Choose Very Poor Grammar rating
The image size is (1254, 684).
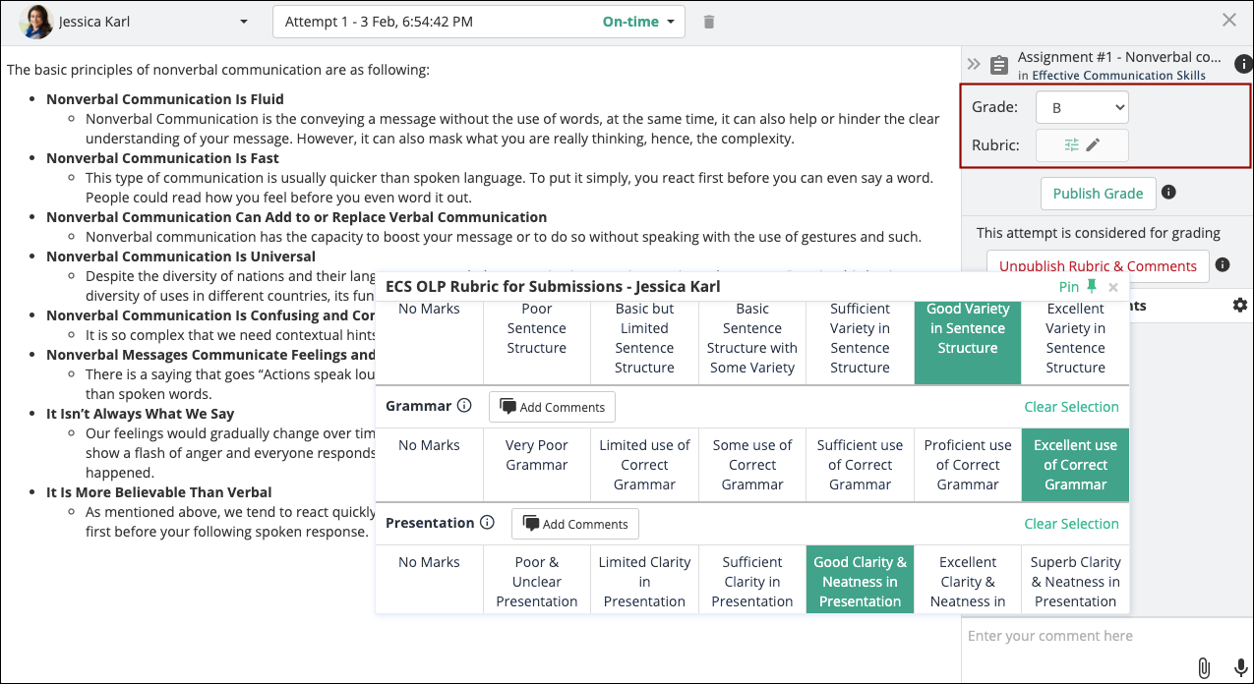pyautogui.click(x=537, y=465)
